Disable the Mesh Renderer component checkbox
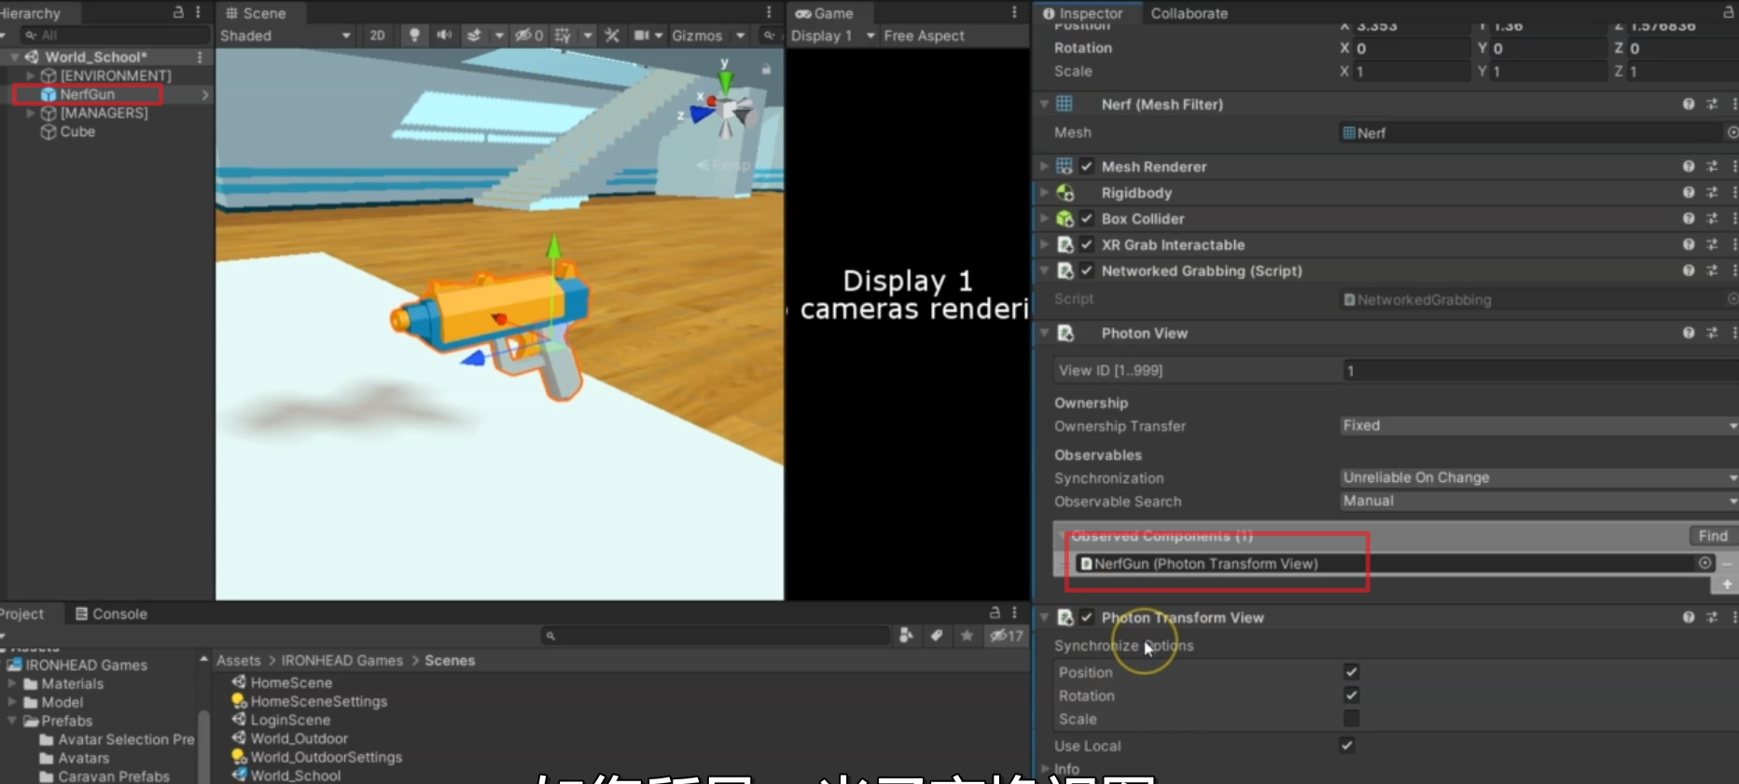 click(x=1087, y=167)
